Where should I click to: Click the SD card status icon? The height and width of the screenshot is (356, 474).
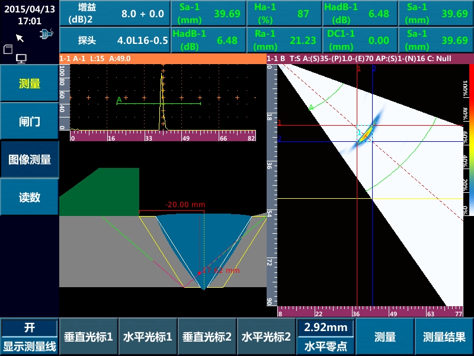tap(8, 47)
